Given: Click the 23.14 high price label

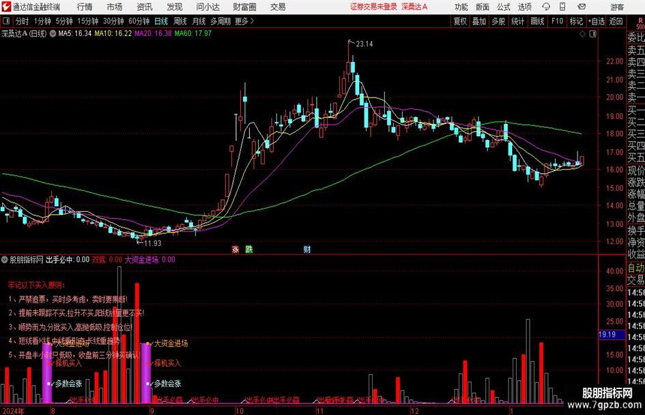Looking at the screenshot, I should 364,44.
